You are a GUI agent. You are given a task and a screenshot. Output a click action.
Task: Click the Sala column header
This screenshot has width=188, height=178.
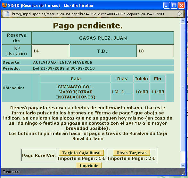click(76, 79)
